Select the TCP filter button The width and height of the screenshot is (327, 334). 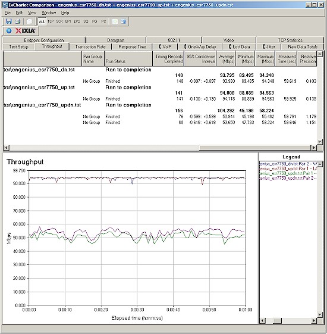pyautogui.click(x=51, y=21)
